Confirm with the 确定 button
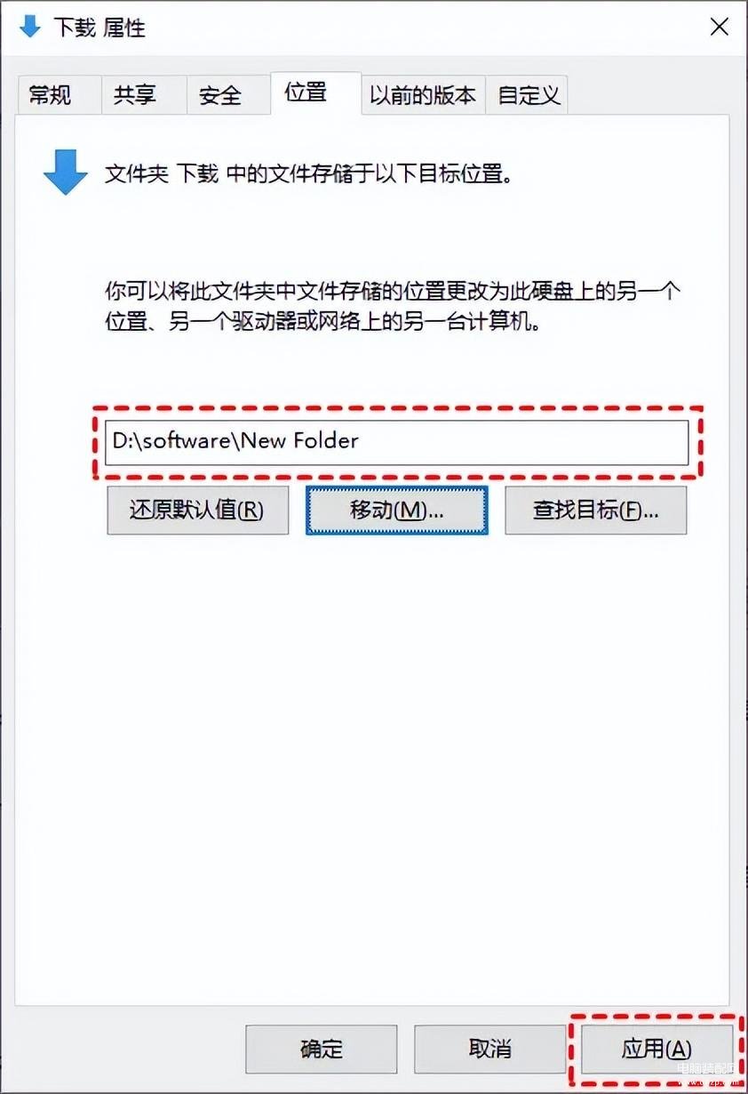The image size is (748, 1094). point(321,1049)
